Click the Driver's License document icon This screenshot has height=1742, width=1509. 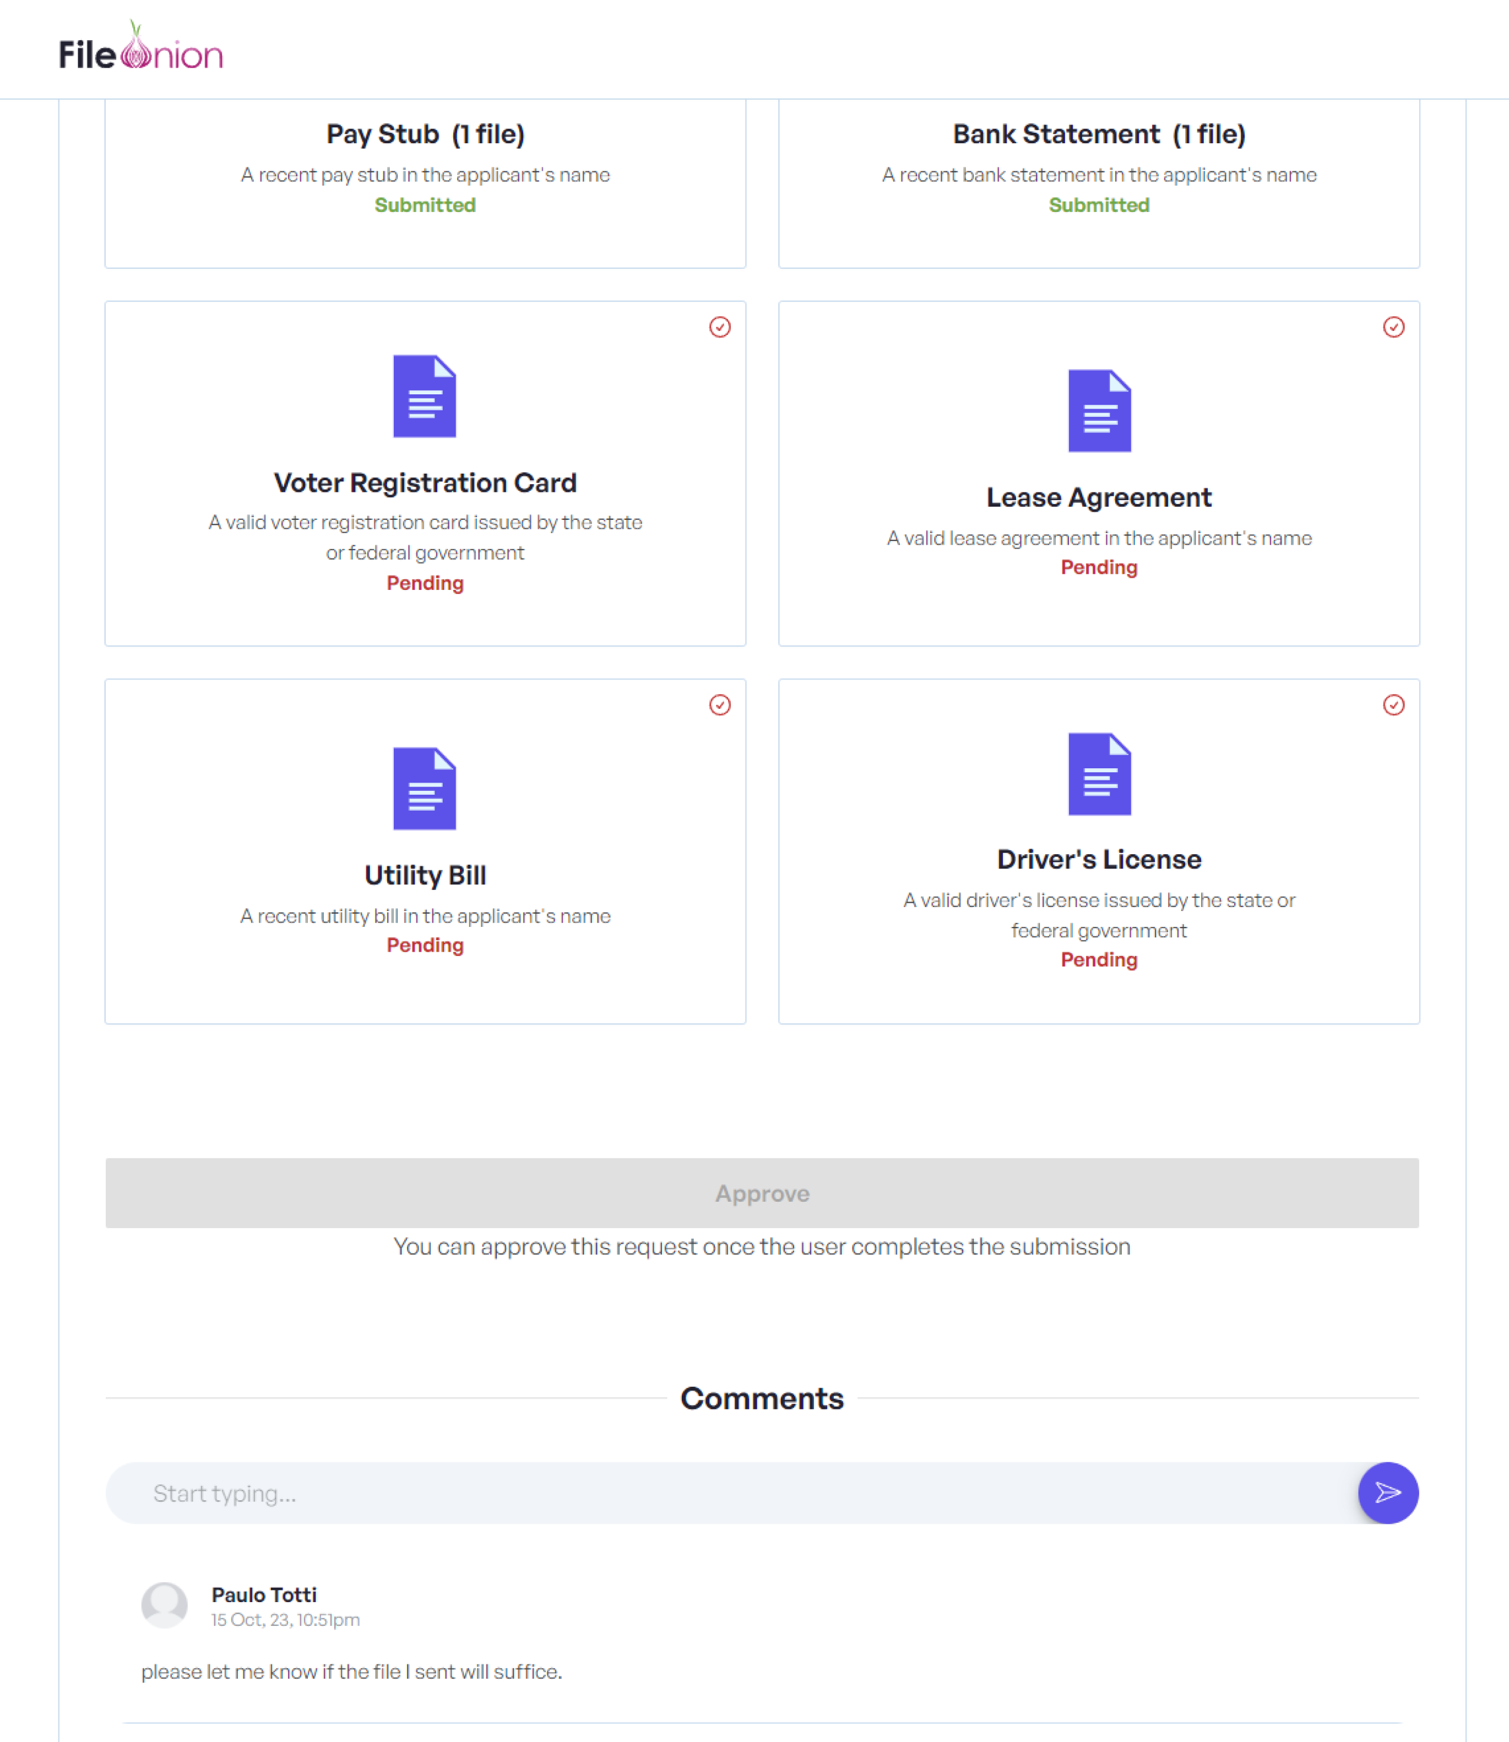1099,774
